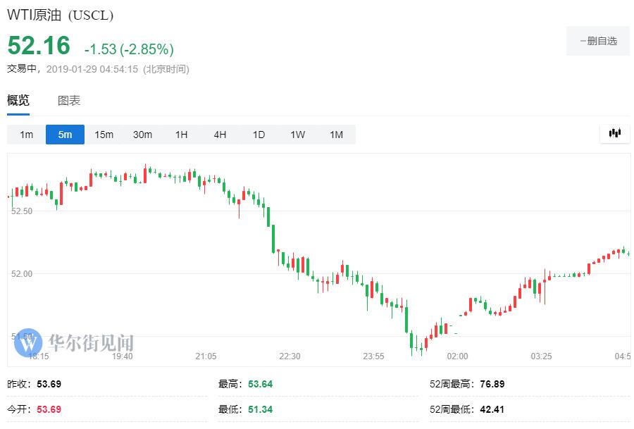Choose the 30m chart interval
Image resolution: width=634 pixels, height=429 pixels.
(142, 135)
